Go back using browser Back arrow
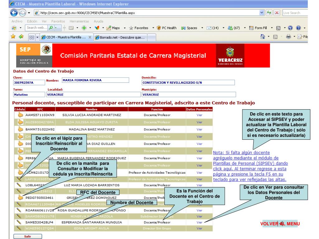 click(14, 12)
